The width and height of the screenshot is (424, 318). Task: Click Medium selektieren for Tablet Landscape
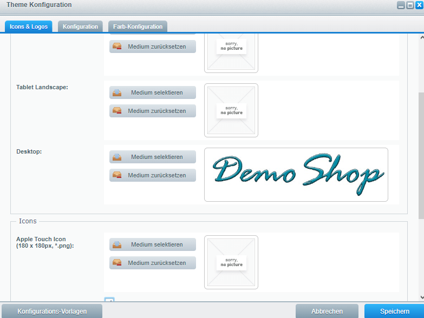pos(153,92)
